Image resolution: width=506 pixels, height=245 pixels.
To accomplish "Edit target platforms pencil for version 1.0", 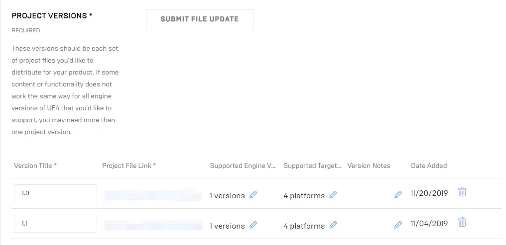I will tap(333, 195).
